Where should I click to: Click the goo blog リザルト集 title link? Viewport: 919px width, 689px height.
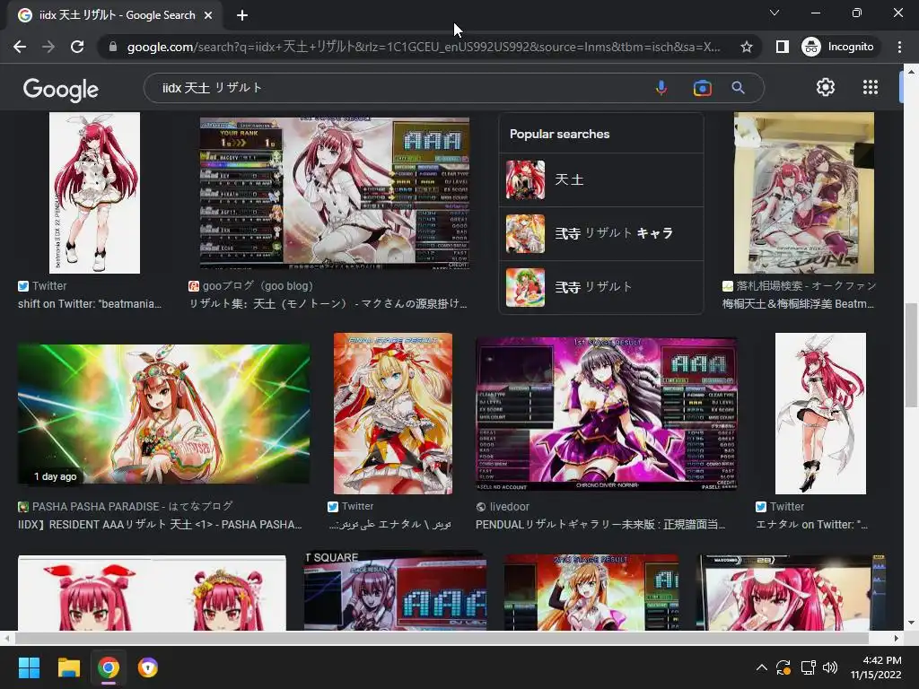328,304
